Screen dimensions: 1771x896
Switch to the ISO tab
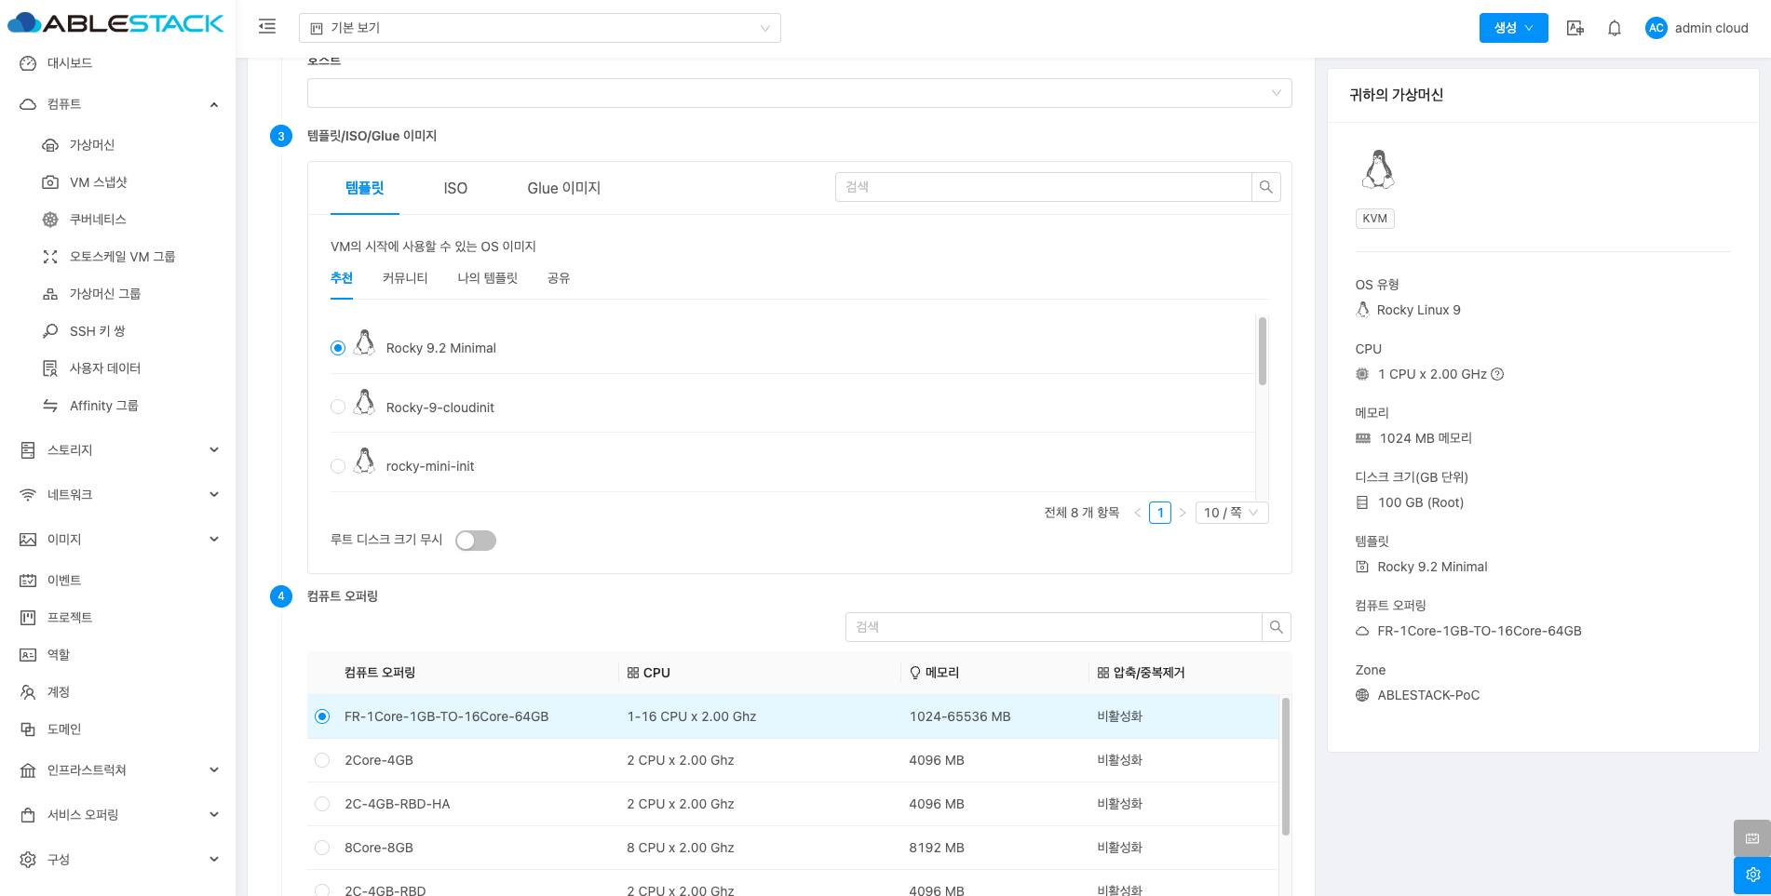(455, 188)
